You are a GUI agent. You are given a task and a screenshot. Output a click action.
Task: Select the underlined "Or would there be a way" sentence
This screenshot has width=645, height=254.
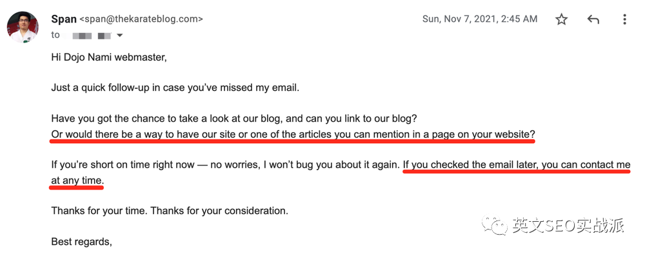(293, 134)
